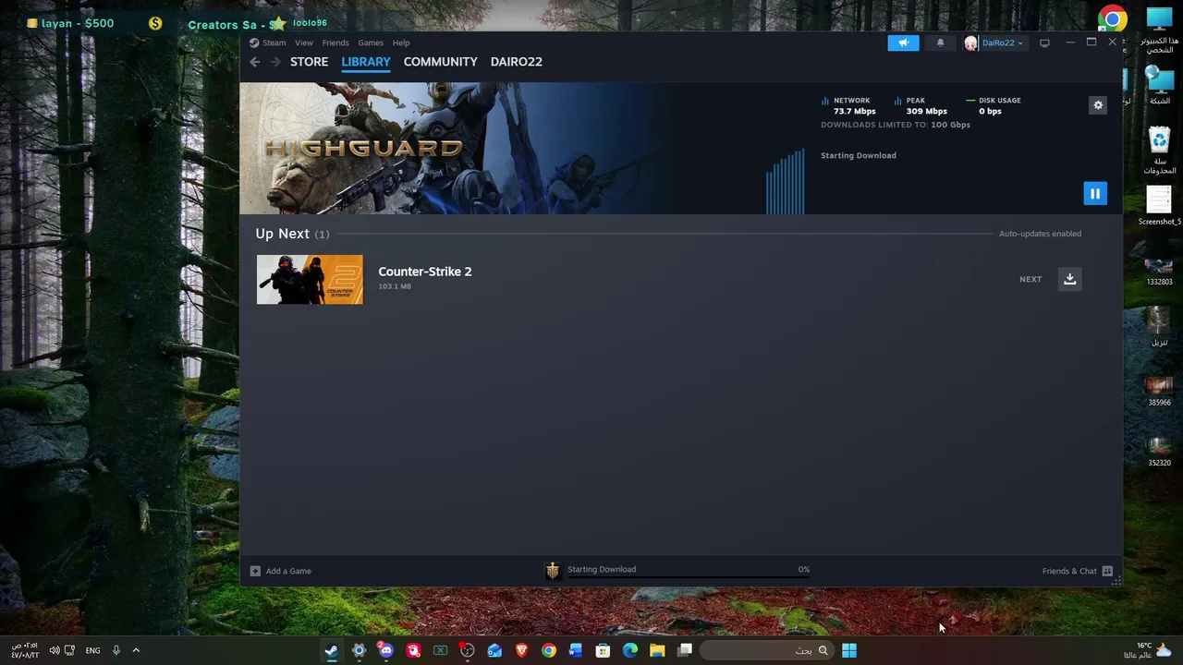Click the NEXT label for Counter-Strike 2
This screenshot has width=1183, height=665.
[x=1031, y=279]
